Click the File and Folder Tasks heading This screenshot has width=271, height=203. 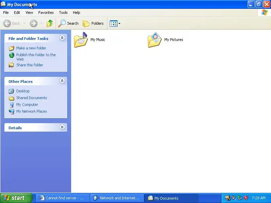pos(28,39)
